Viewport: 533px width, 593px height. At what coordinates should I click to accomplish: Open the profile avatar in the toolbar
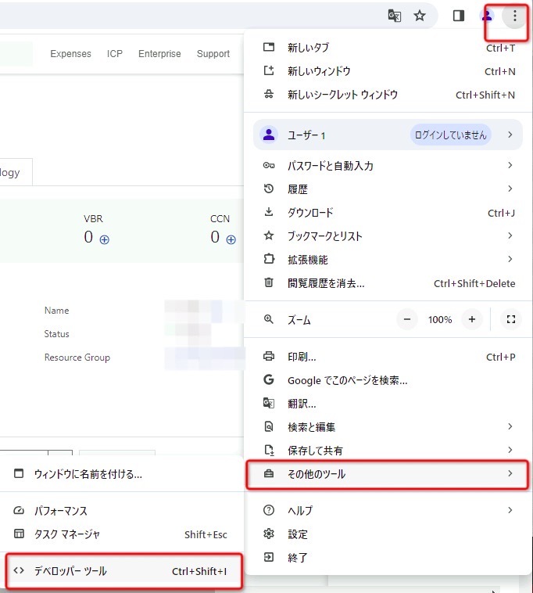(x=487, y=16)
